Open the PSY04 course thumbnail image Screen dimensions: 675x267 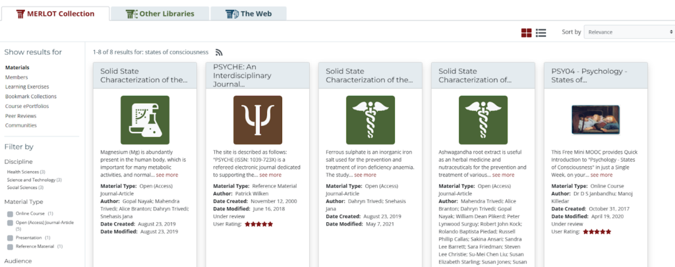coord(596,119)
